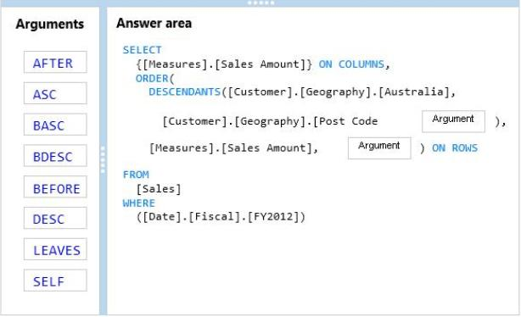Pick the BASC argument option

(55, 125)
